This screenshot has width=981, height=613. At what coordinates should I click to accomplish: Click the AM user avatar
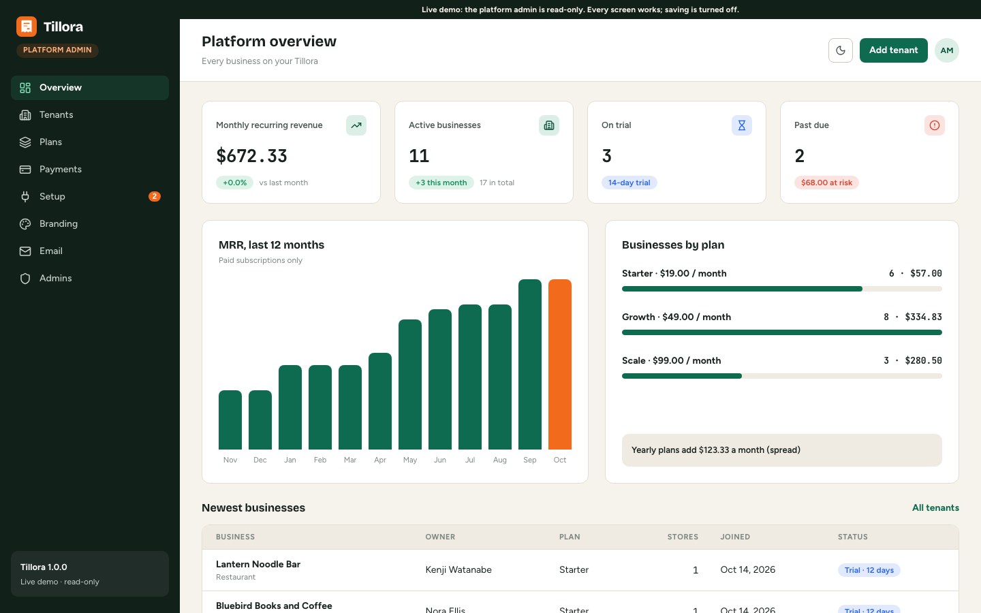pos(947,50)
